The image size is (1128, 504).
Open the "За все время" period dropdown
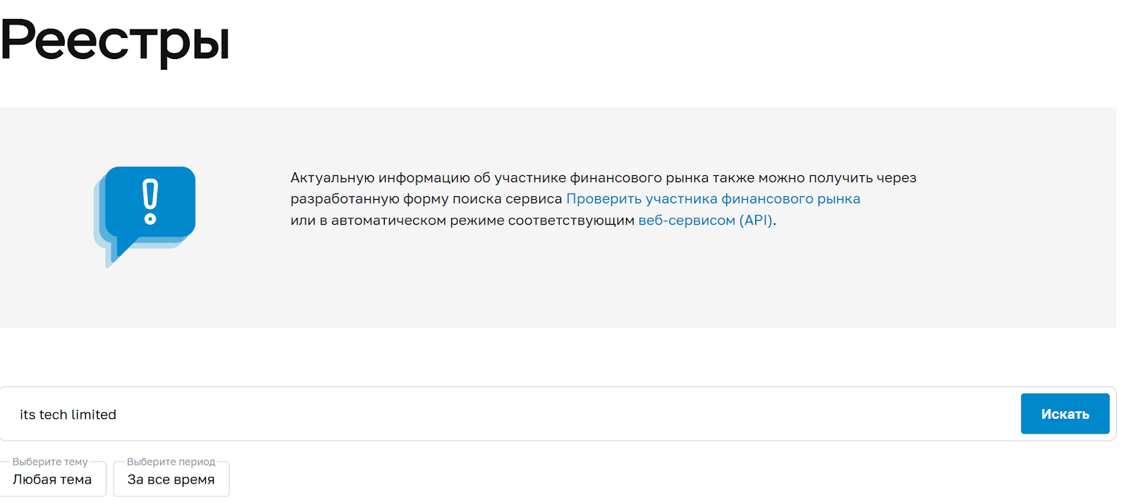pos(171,479)
